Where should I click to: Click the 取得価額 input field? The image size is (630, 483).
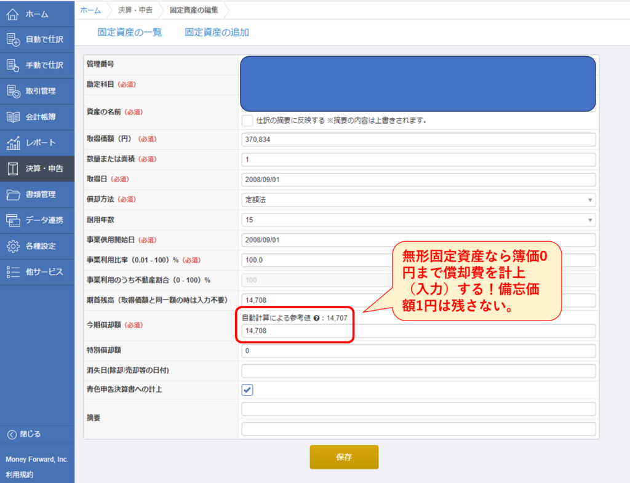pyautogui.click(x=418, y=140)
